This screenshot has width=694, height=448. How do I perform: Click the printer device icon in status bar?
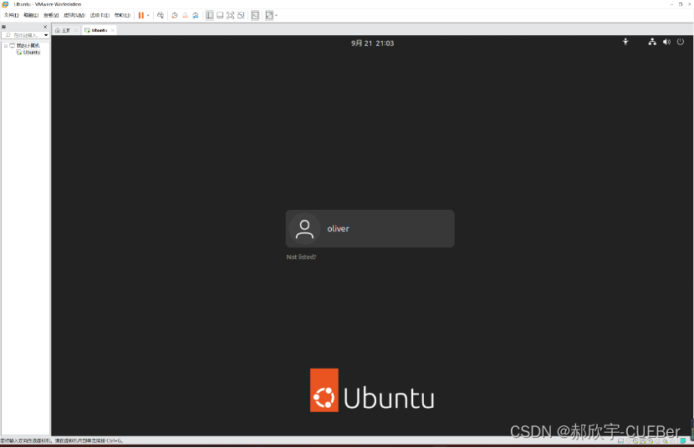pyautogui.click(x=657, y=441)
